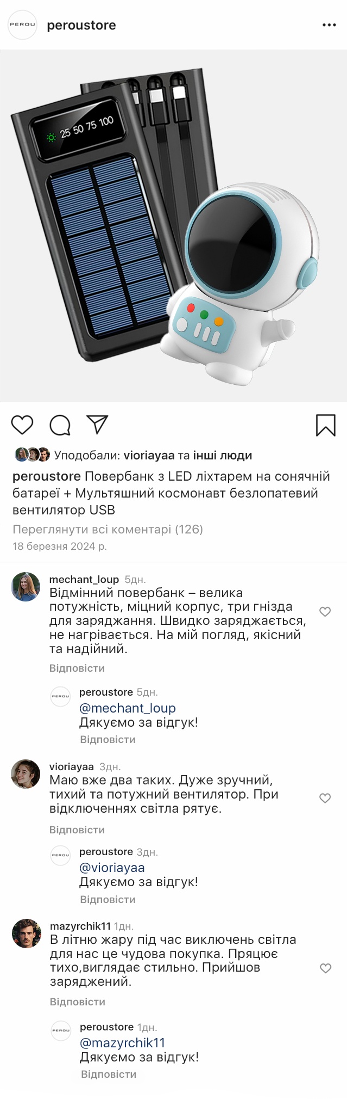Image resolution: width=347 pixels, height=1099 pixels.
Task: Share post with paper plane icon
Action: (x=98, y=425)
